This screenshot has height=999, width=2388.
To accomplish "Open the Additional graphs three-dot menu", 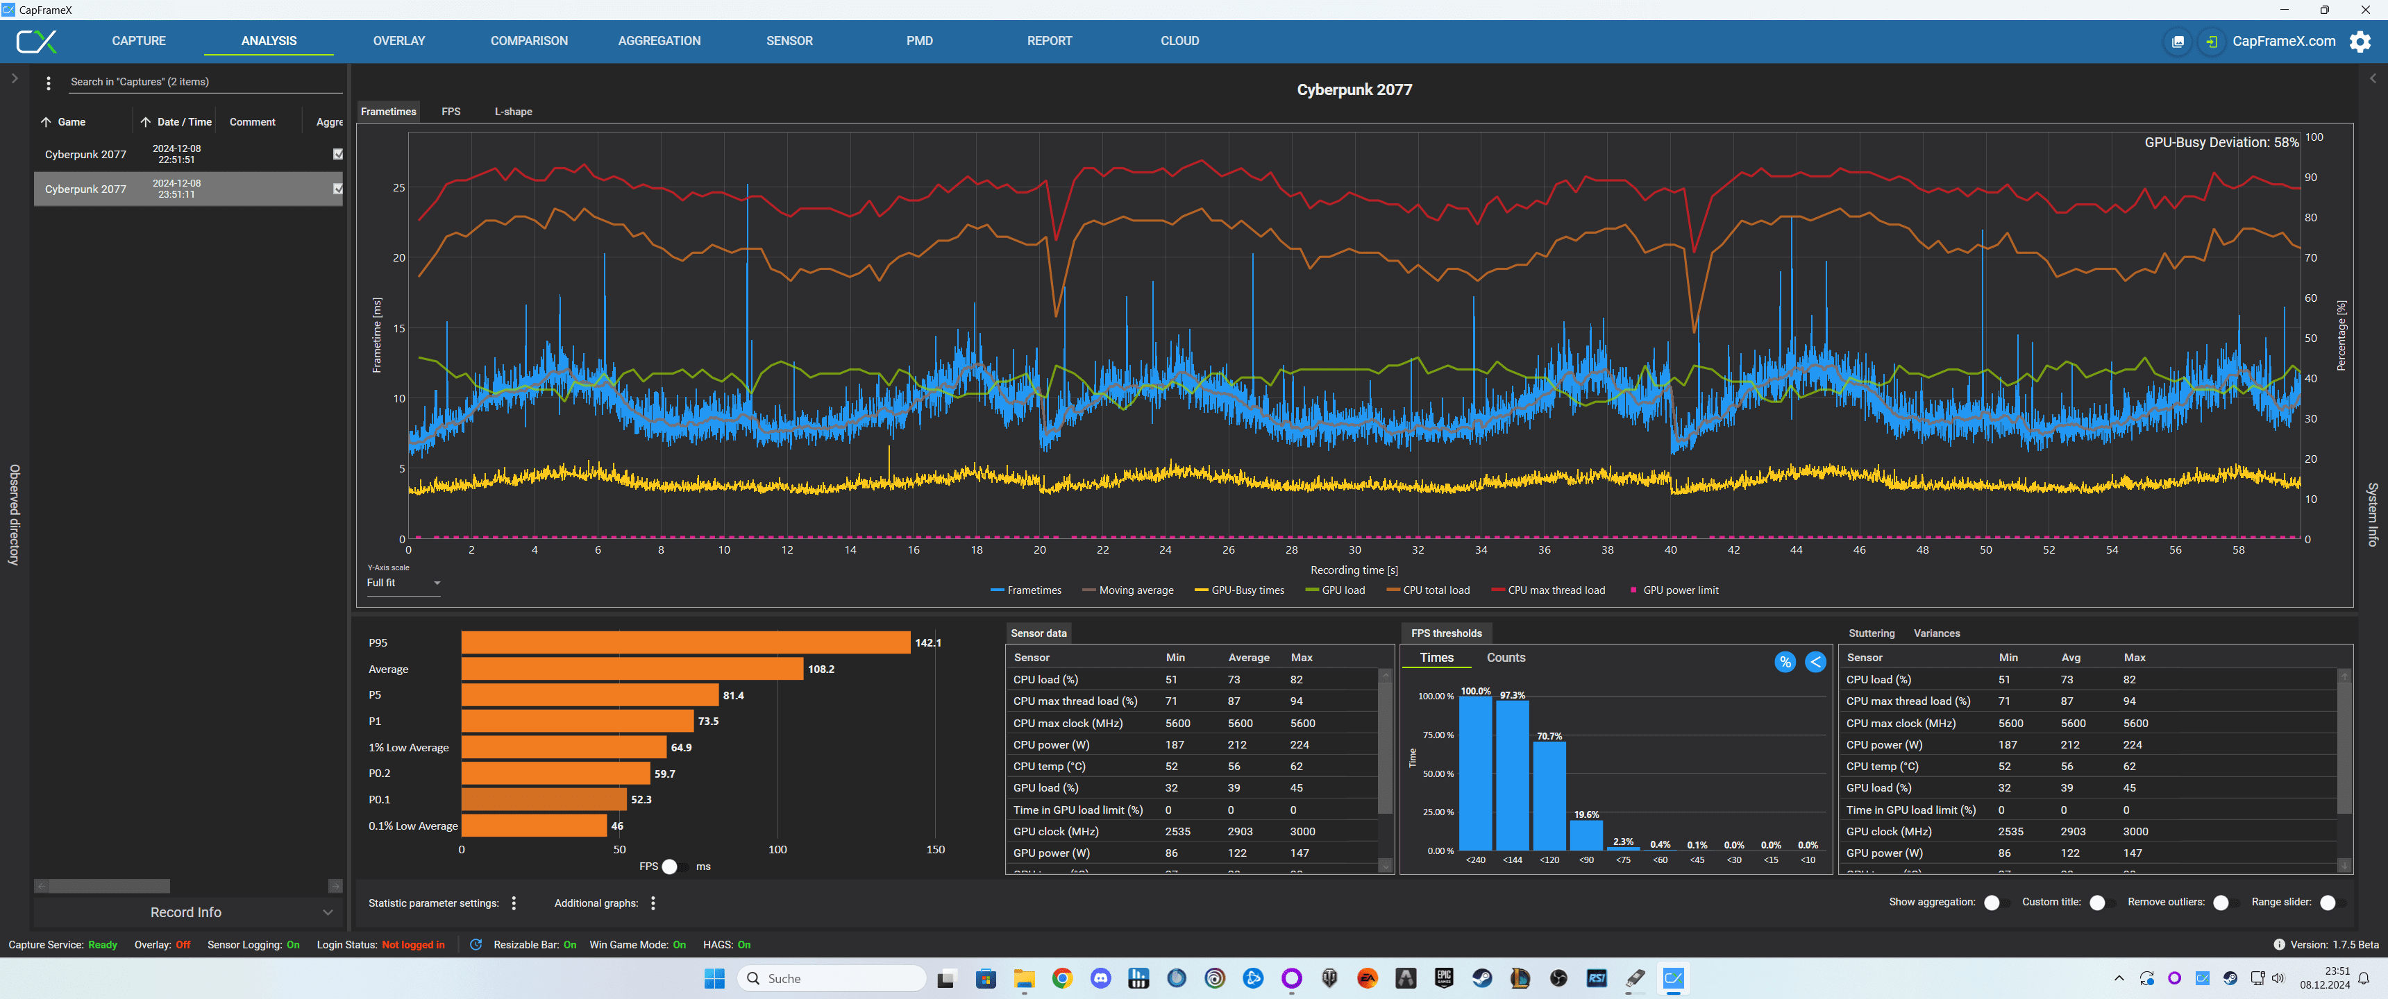I will (x=653, y=903).
